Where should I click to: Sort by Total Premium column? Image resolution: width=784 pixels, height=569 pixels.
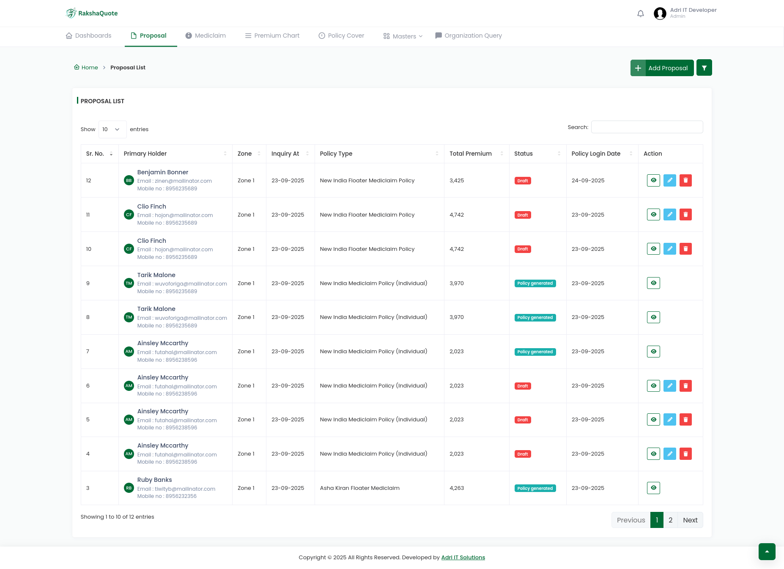477,154
